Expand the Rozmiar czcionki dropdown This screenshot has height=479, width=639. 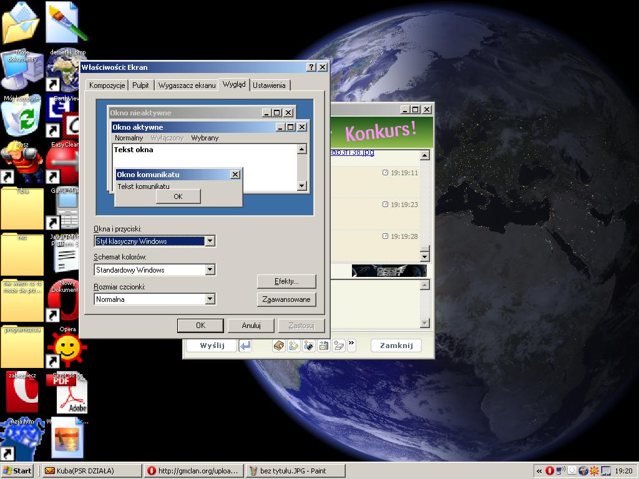210,299
